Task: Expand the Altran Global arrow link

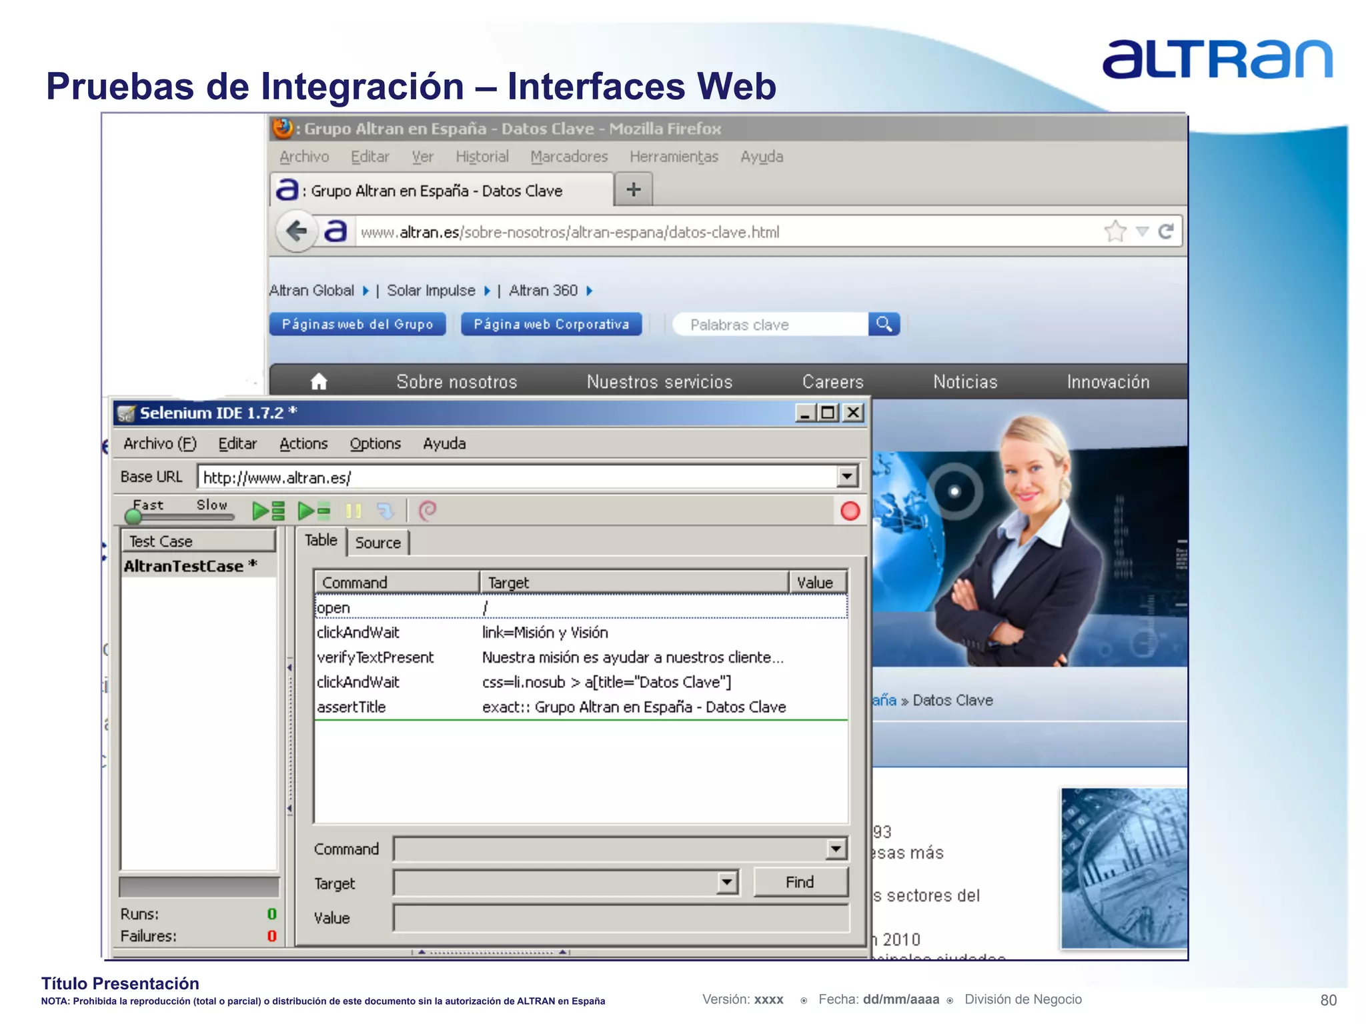Action: pyautogui.click(x=366, y=291)
